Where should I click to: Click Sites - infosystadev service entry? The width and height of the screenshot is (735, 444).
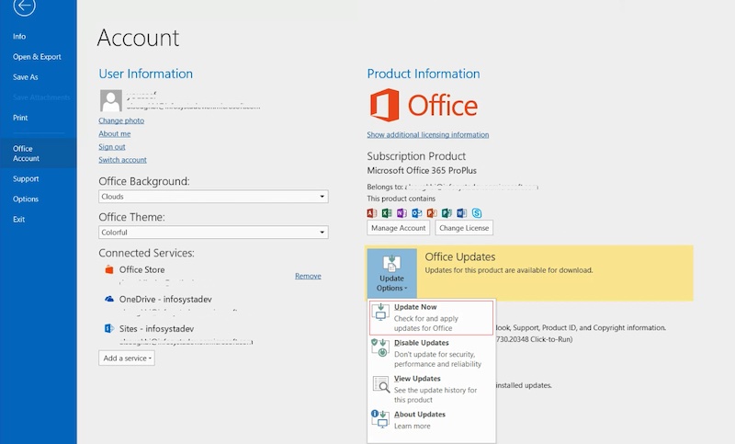coord(156,329)
